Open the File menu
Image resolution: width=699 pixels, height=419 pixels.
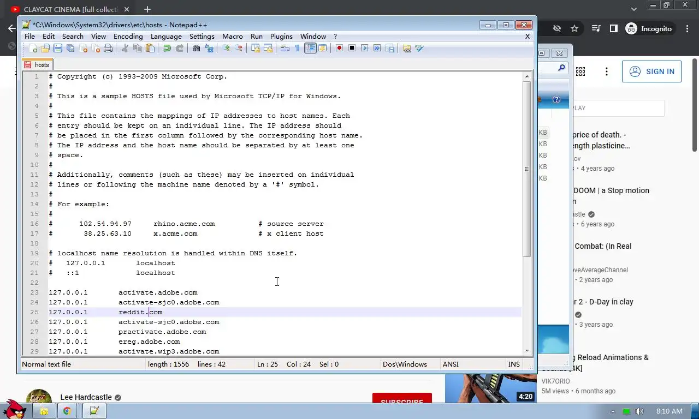(29, 37)
